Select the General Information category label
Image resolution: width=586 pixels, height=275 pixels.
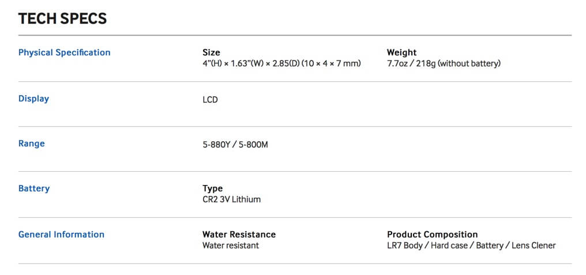coord(61,235)
